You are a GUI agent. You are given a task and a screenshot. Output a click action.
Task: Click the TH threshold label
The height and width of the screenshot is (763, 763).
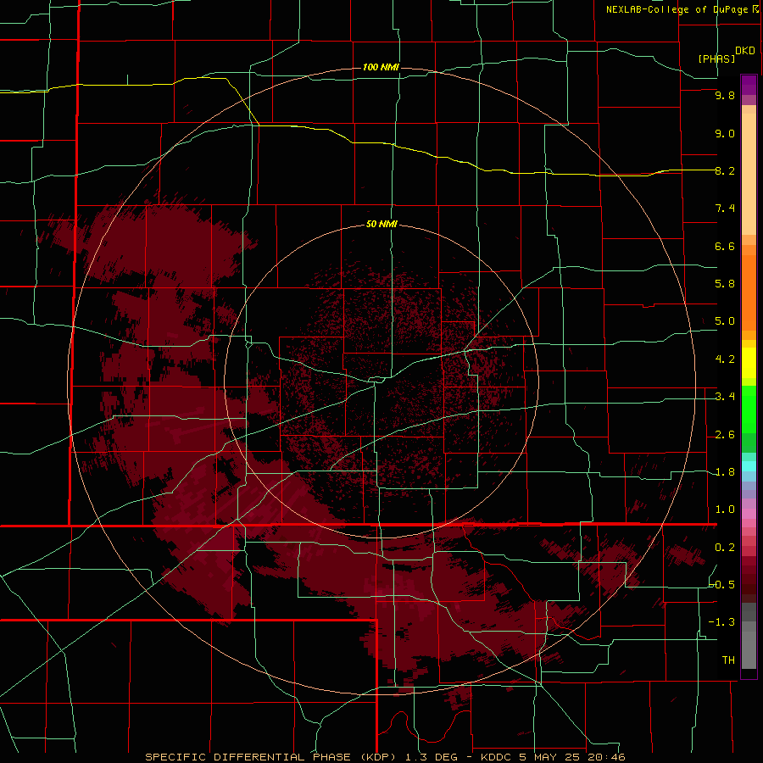pyautogui.click(x=728, y=660)
